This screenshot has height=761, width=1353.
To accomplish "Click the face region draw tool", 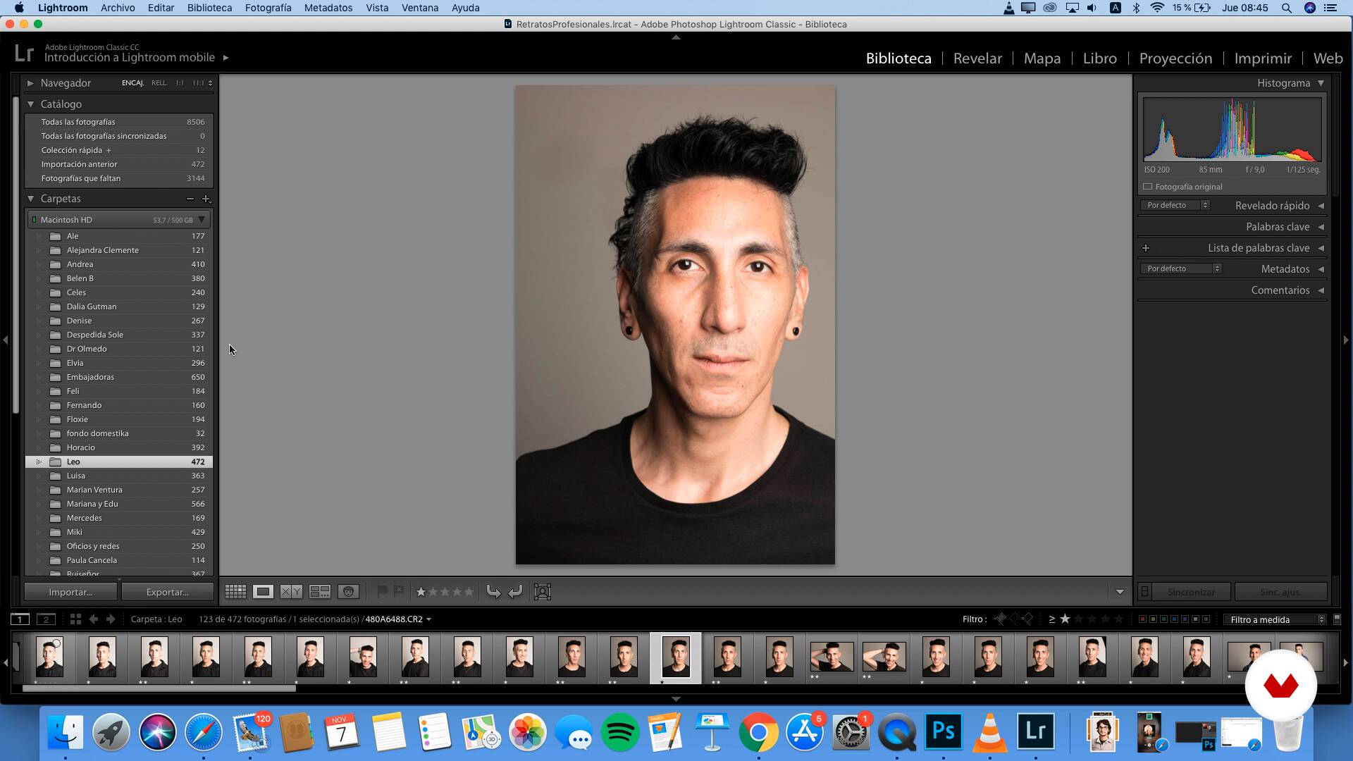I will tap(543, 592).
